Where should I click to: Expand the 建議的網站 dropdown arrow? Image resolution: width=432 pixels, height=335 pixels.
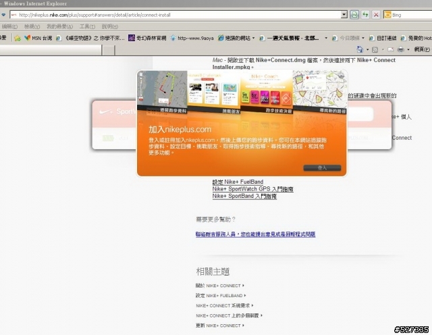tap(254, 38)
